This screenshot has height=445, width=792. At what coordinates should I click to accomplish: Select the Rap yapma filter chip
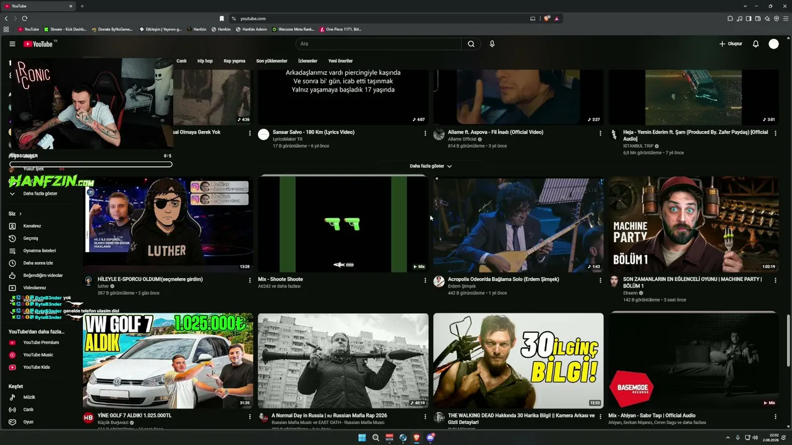[x=235, y=61]
